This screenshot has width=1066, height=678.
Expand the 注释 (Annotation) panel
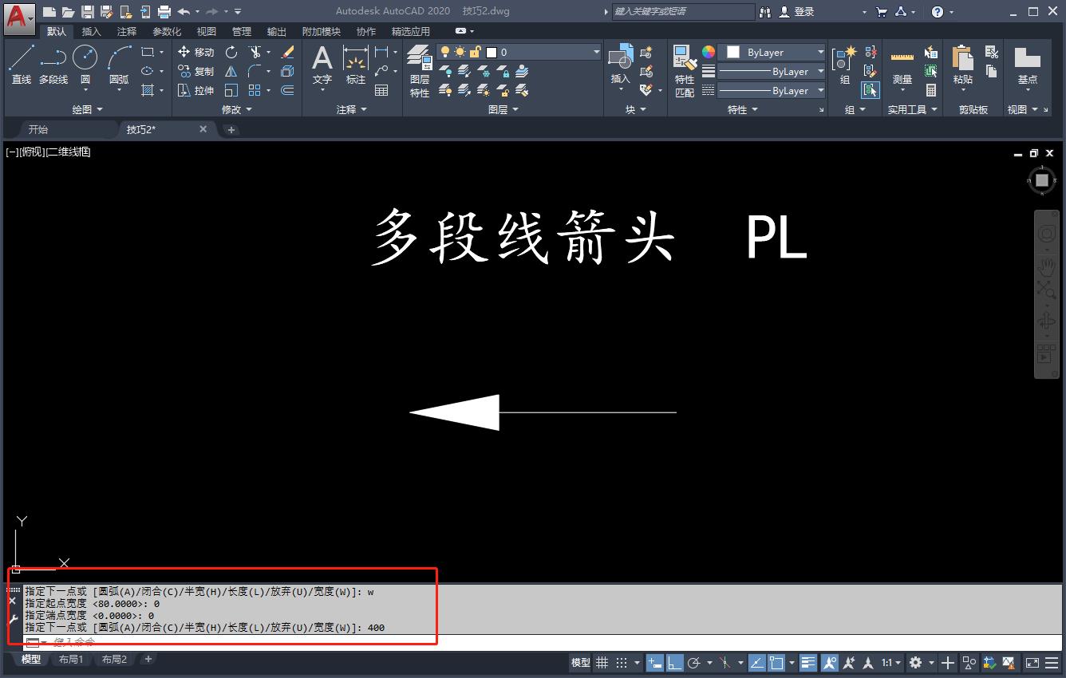pyautogui.click(x=351, y=109)
